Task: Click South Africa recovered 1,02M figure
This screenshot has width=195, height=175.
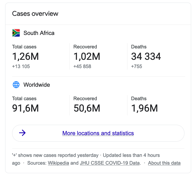Action: pos(87,56)
